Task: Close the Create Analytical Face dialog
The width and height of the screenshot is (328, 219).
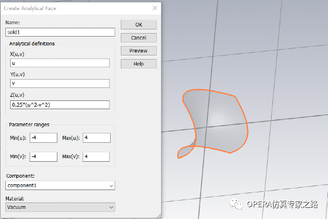Action: click(x=155, y=8)
